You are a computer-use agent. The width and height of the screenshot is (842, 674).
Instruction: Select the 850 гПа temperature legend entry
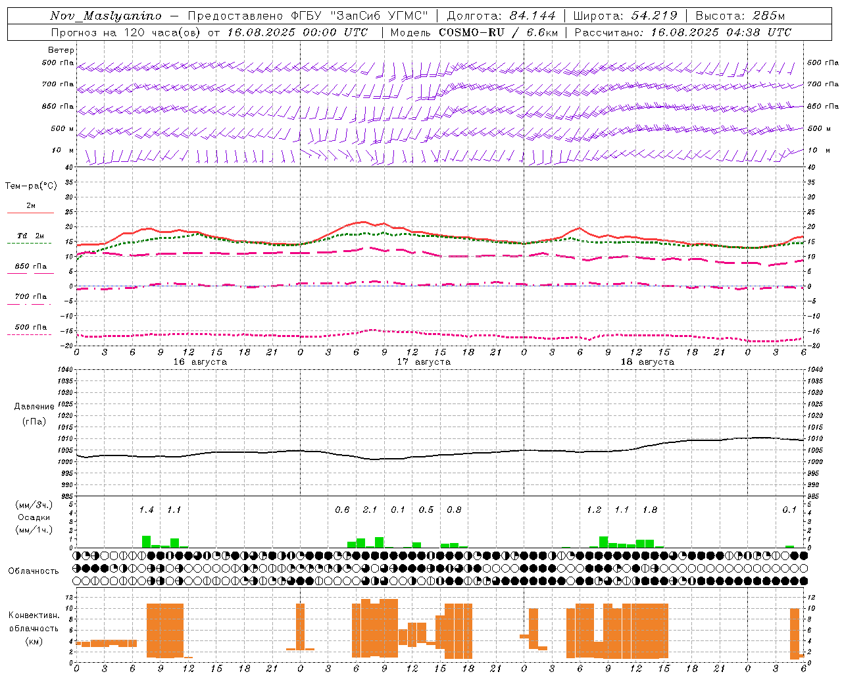pos(30,269)
